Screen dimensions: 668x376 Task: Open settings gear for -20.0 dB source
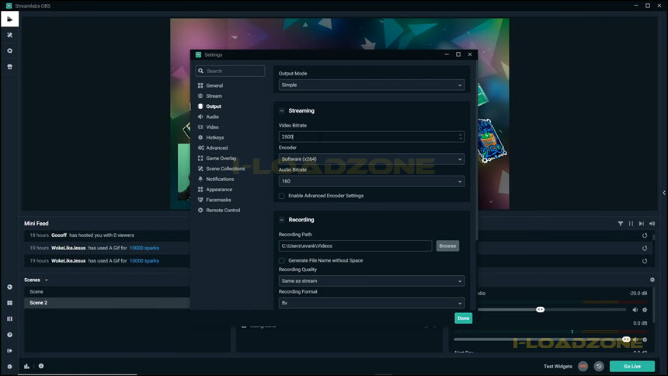[x=645, y=310]
